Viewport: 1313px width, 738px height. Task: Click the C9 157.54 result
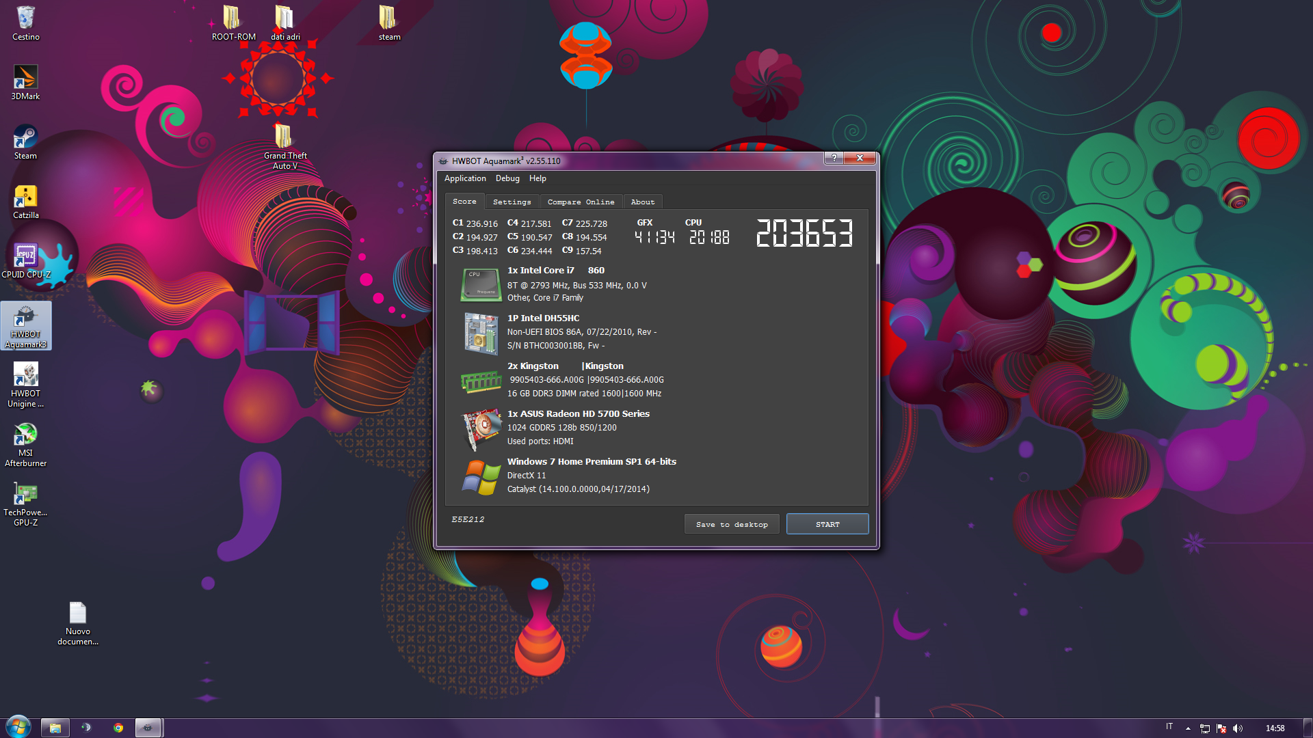coord(582,251)
